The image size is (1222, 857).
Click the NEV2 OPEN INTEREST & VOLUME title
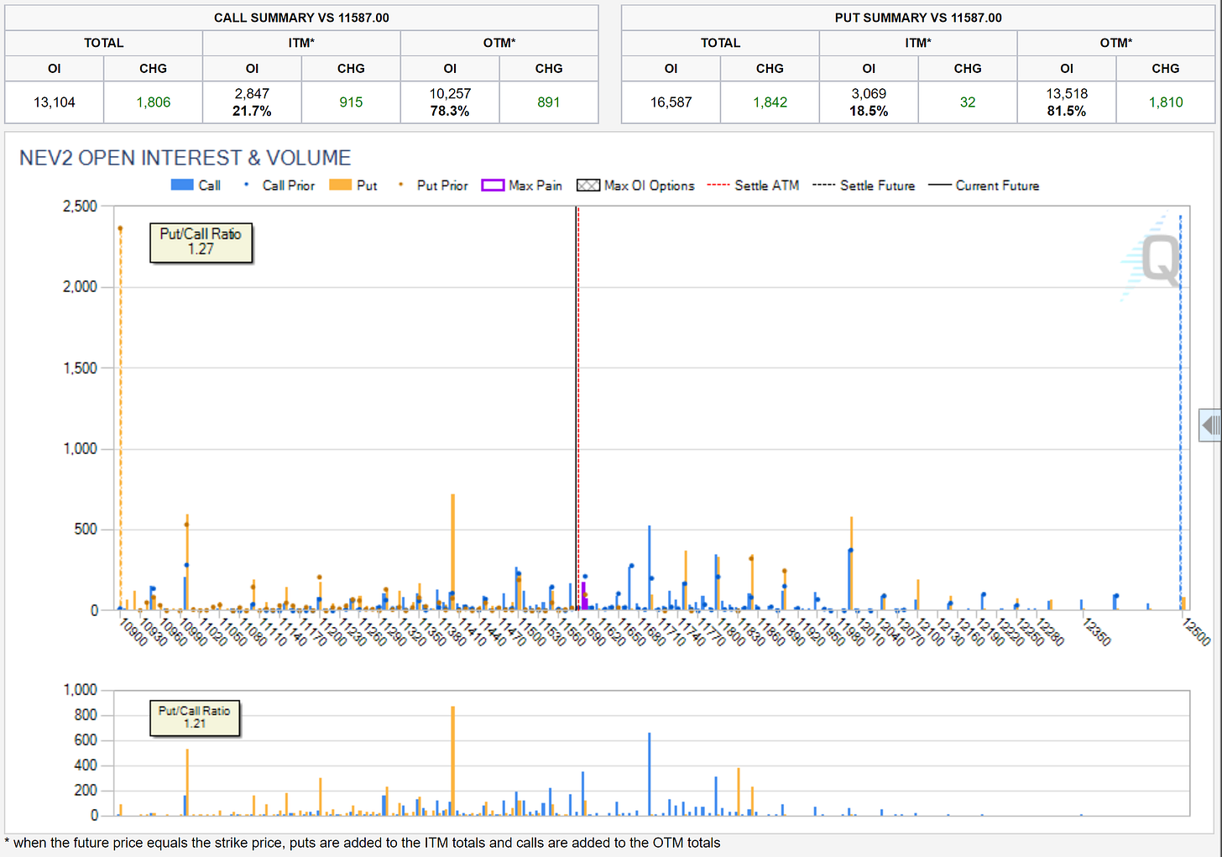click(x=185, y=158)
